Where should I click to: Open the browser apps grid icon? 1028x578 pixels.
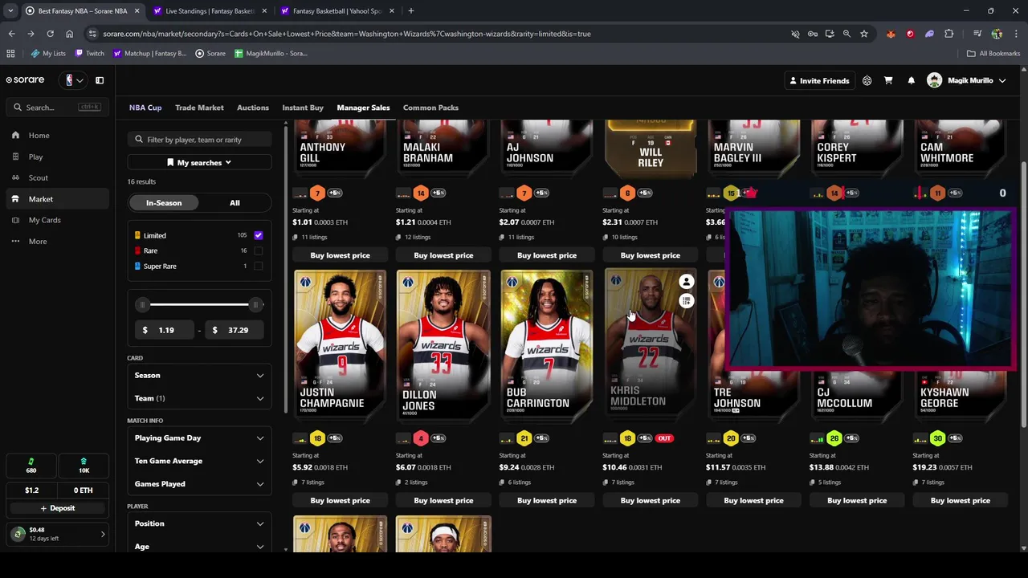[10, 53]
